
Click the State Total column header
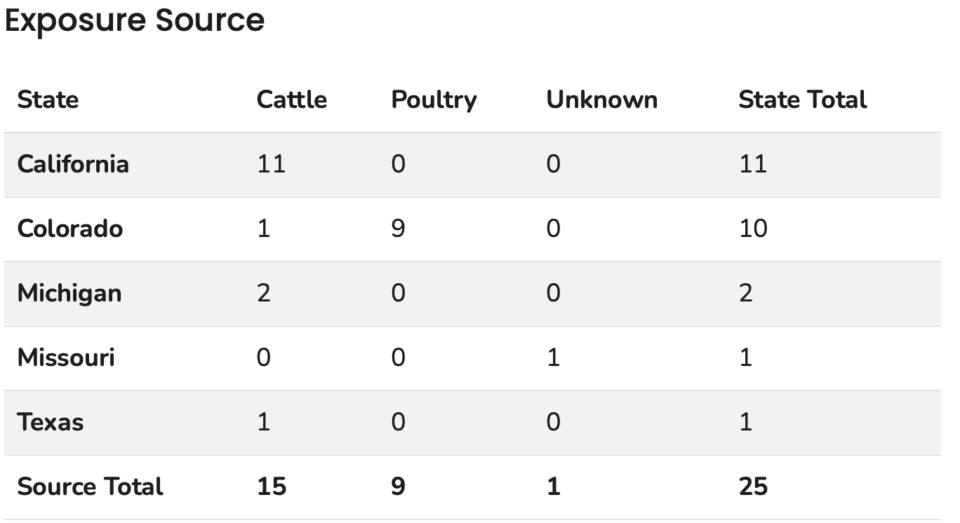pos(802,100)
